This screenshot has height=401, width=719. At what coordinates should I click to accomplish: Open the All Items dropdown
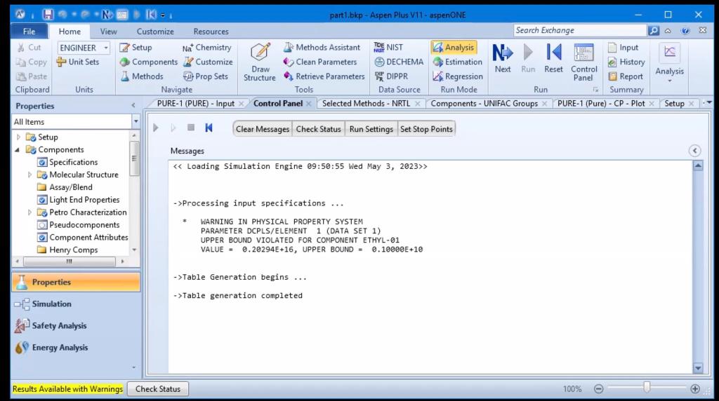coord(136,122)
